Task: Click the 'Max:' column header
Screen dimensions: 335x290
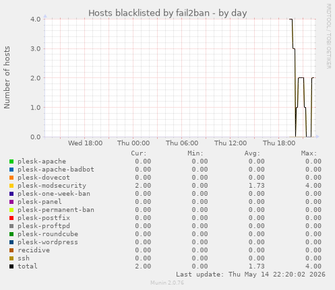Action: 309,153
